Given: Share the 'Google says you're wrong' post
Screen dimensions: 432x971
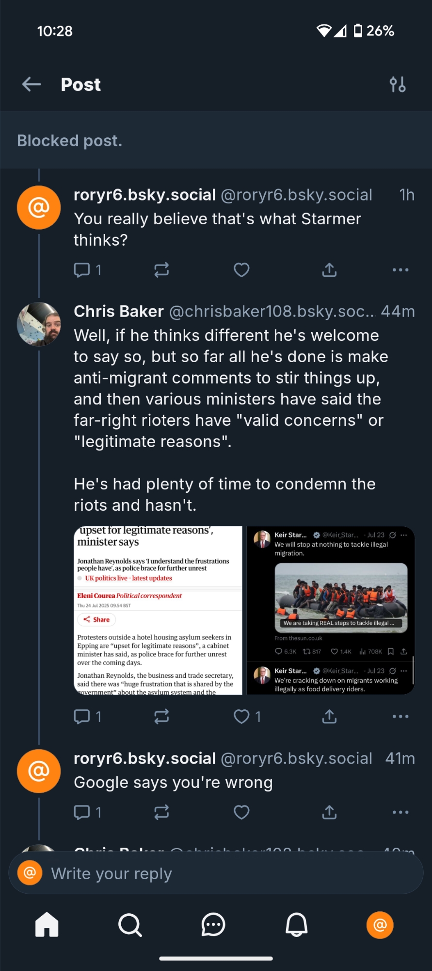Looking at the screenshot, I should point(329,812).
